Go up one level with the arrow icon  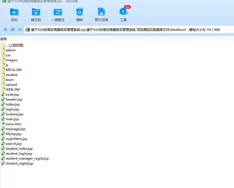point(5,30)
